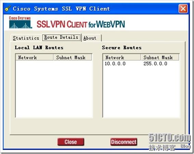Image resolution: width=194 pixels, height=154 pixels.
Task: Sort Local LAN Routes by Subnet Mask
Action: click(73, 57)
